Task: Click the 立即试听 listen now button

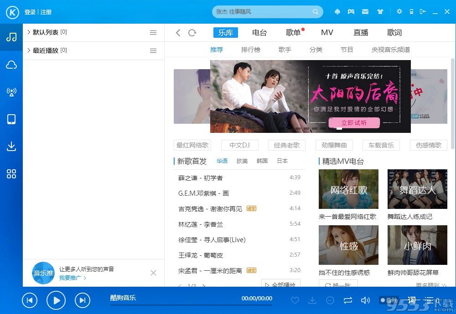Action: pyautogui.click(x=354, y=123)
